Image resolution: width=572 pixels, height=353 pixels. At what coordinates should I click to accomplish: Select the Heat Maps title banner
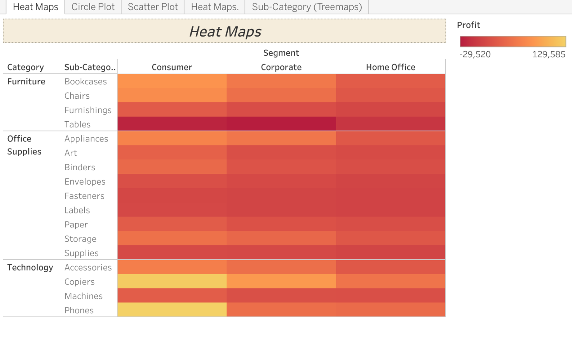[225, 31]
